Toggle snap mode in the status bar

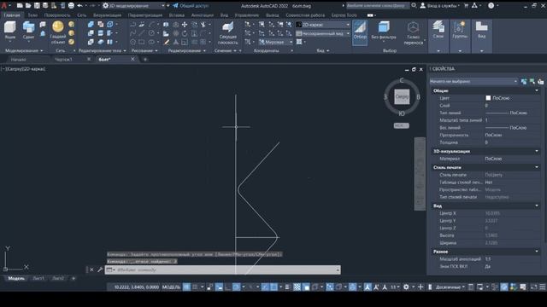point(195,287)
